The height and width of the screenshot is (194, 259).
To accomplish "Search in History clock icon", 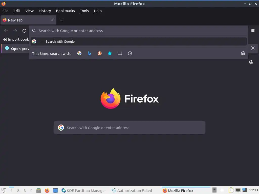I will pyautogui.click(x=130, y=53).
